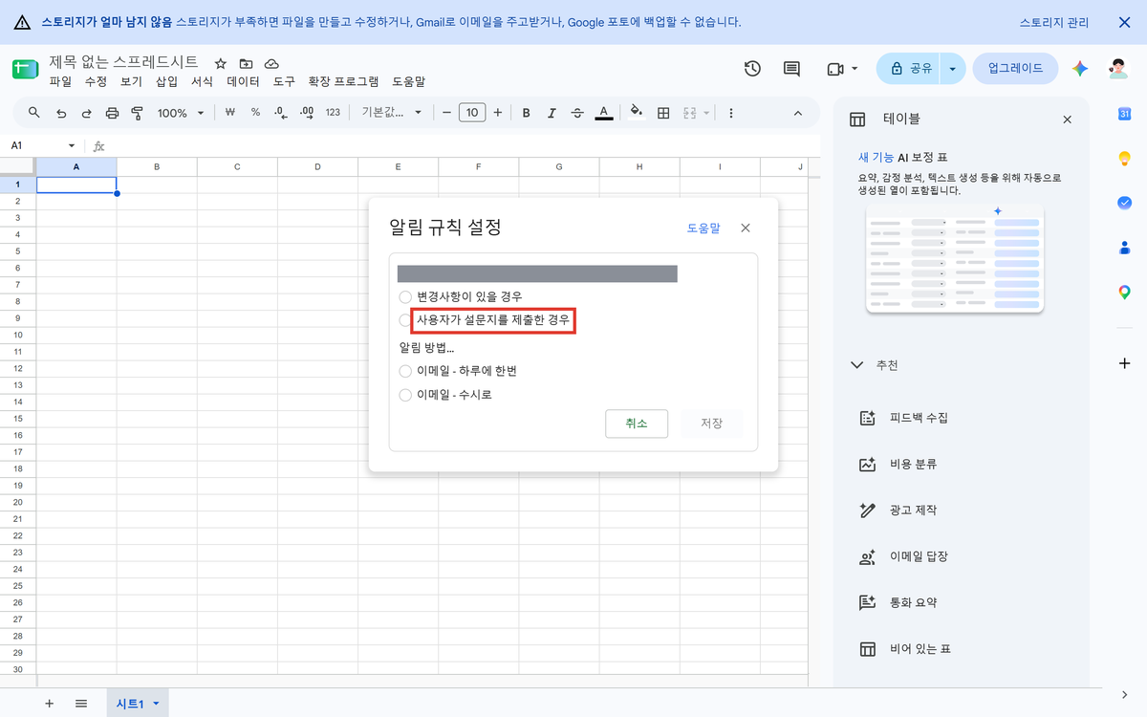Open the 데이터 menu
The height and width of the screenshot is (717, 1147).
[244, 82]
